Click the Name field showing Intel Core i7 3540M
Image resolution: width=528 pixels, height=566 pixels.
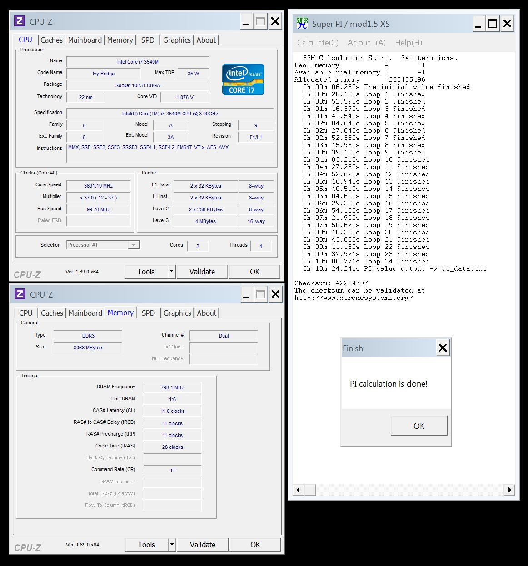pyautogui.click(x=138, y=62)
